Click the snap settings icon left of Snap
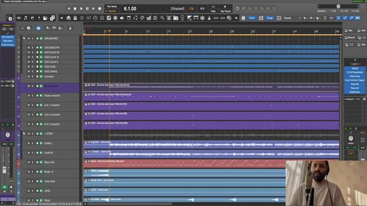Viewport: 367px width, 206px height. (261, 18)
